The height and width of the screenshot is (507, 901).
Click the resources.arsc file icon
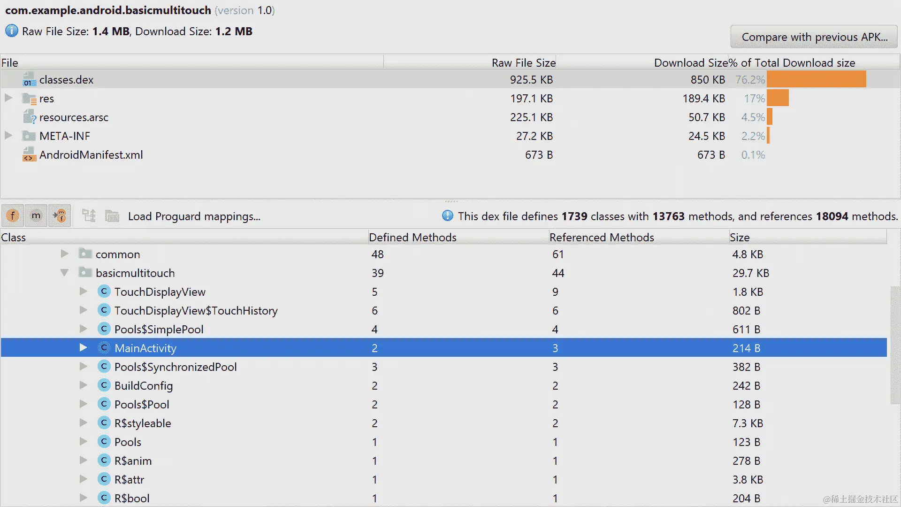(29, 117)
